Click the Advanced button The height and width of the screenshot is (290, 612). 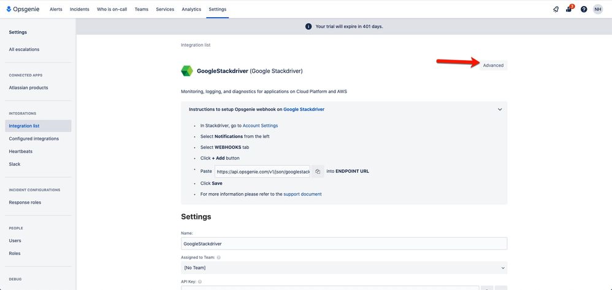[x=494, y=65]
